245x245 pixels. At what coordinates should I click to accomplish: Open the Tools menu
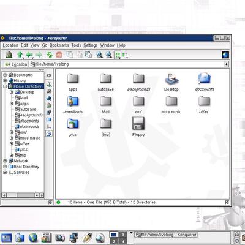76,45
